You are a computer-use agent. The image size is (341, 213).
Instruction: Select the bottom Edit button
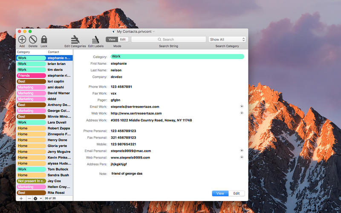[x=237, y=193]
